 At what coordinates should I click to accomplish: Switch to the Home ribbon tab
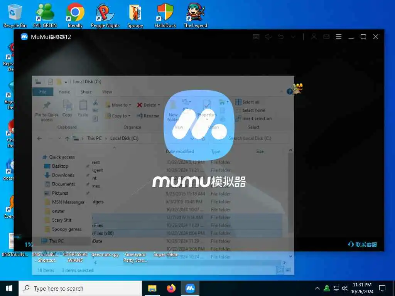pyautogui.click(x=64, y=92)
